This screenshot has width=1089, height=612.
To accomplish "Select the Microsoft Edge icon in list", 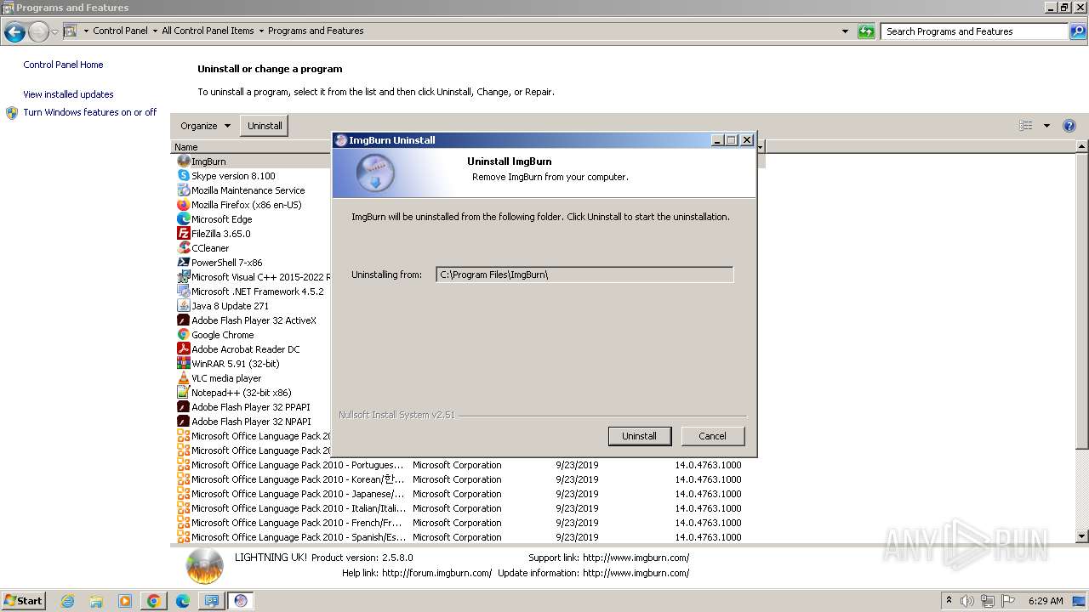I will tap(183, 219).
